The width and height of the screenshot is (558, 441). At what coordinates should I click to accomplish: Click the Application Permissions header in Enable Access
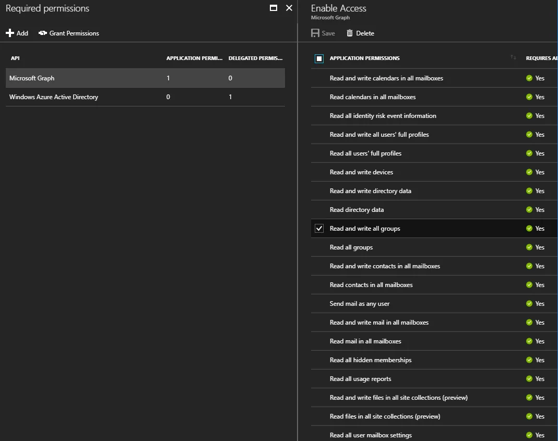tap(364, 58)
